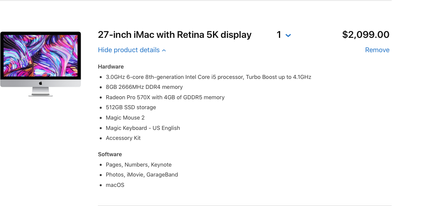Click the Hide product details link
The image size is (434, 206).
pos(129,50)
